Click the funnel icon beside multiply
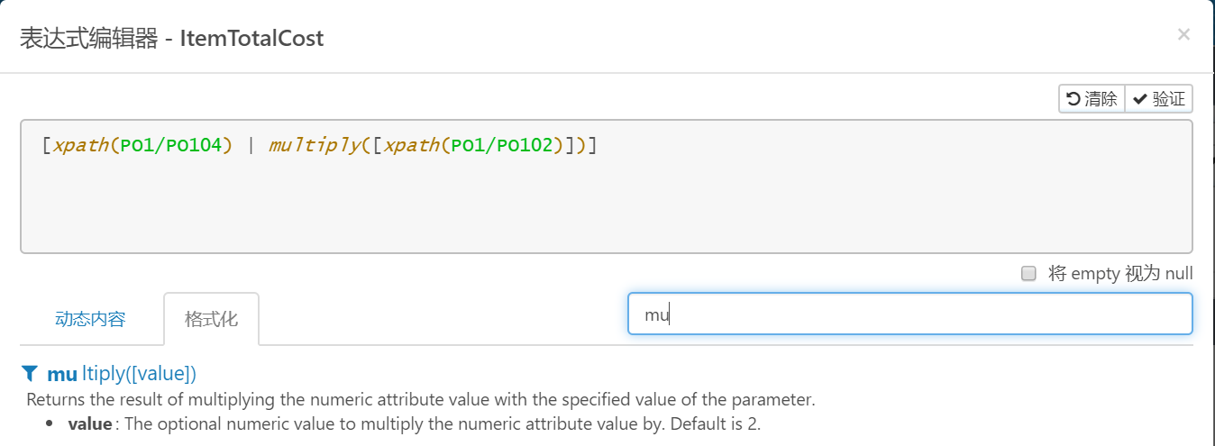 pos(30,373)
